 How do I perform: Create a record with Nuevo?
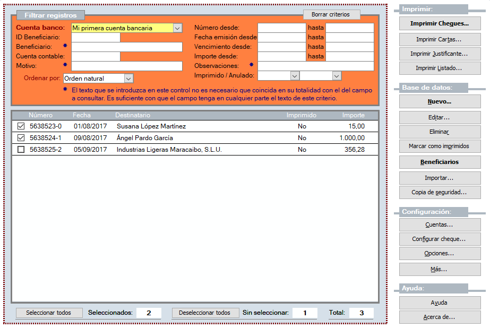click(x=440, y=101)
